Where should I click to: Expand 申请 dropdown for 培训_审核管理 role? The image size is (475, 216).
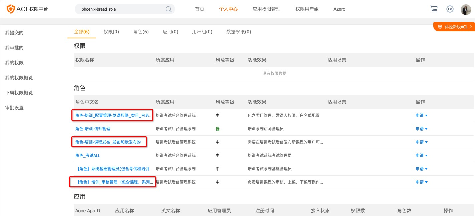coord(422,182)
